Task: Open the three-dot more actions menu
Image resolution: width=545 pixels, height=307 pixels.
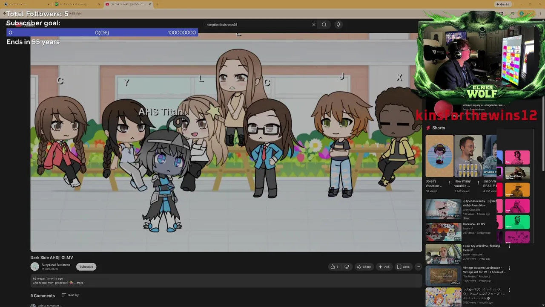Action: pos(418,267)
